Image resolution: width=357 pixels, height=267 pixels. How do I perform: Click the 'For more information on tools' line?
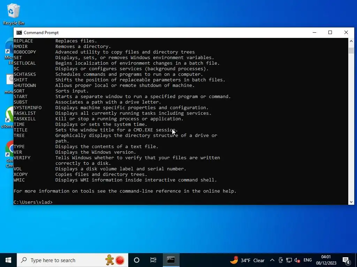point(125,191)
